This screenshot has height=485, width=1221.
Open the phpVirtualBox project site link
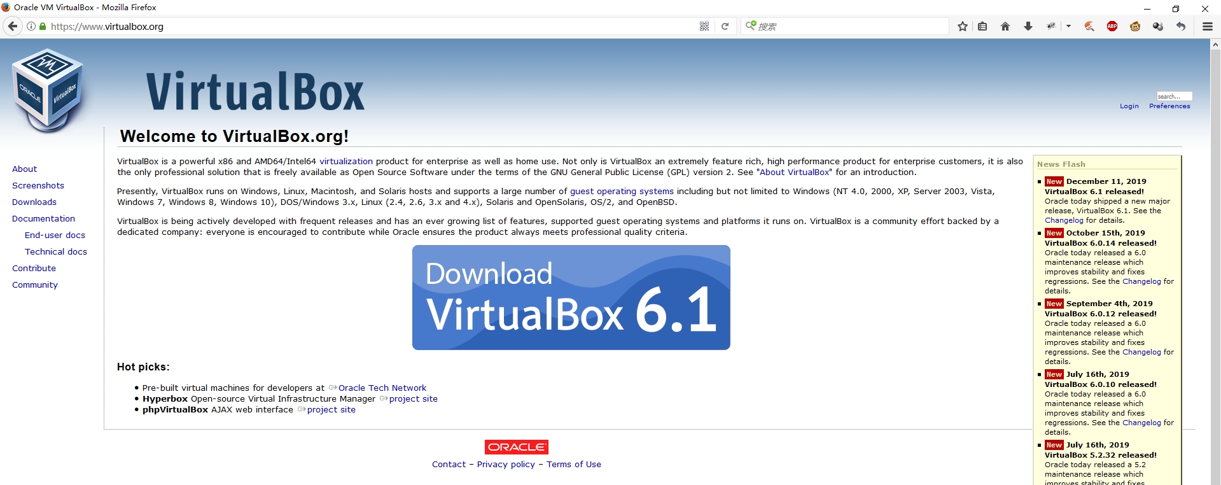click(331, 409)
